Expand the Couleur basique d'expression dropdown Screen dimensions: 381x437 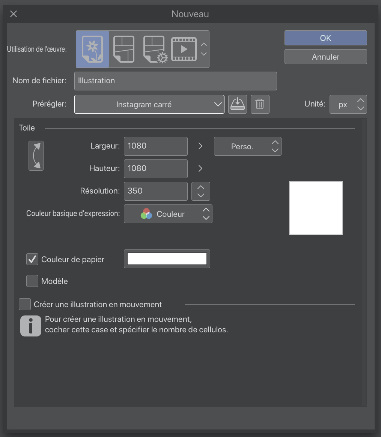(168, 214)
